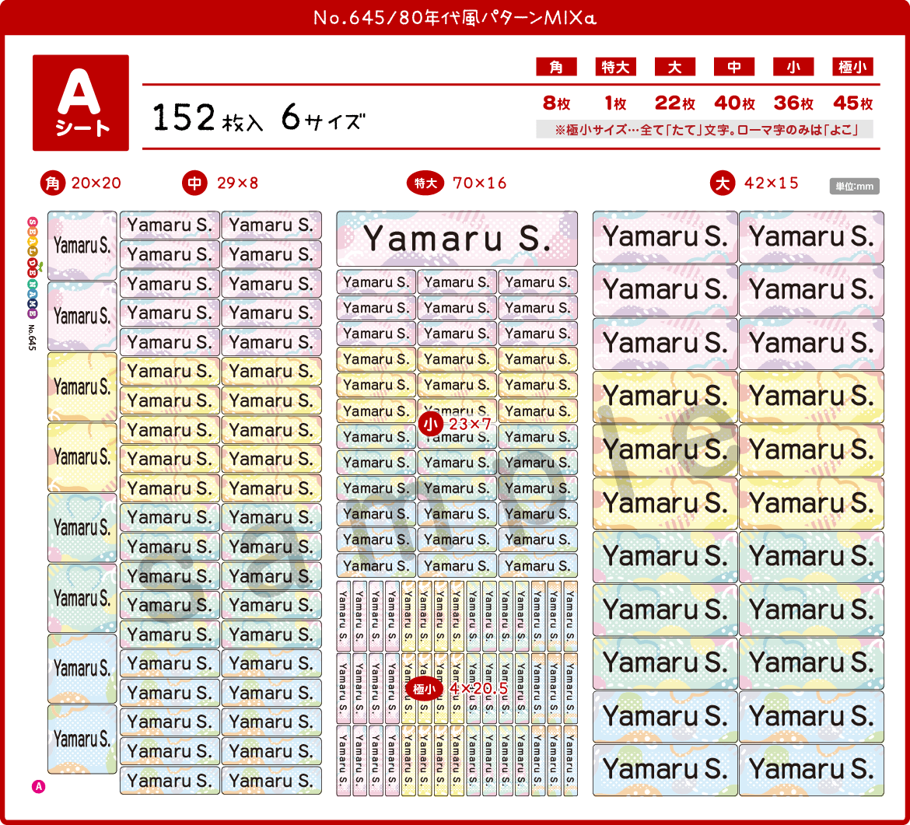
Task: Select rectangular 小 badge above 36枚
Action: pos(793,67)
